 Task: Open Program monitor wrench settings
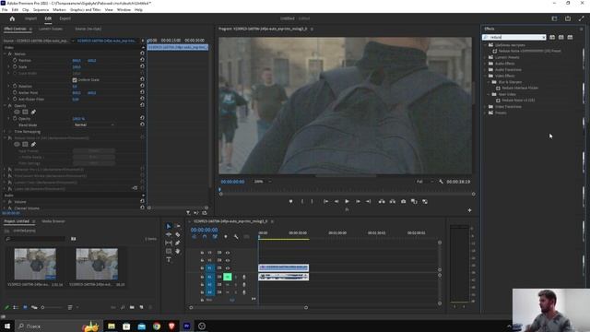[x=441, y=182]
